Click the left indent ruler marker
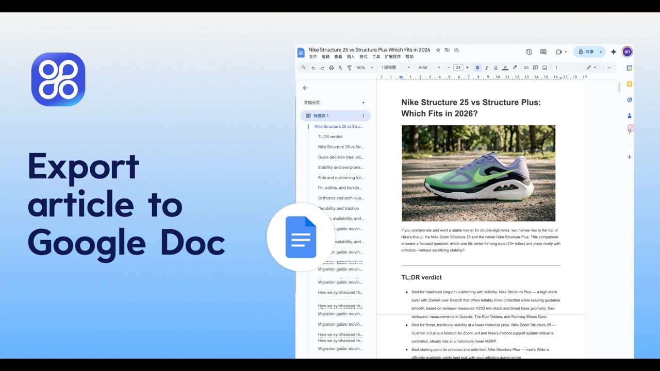The height and width of the screenshot is (371, 660). click(x=401, y=77)
